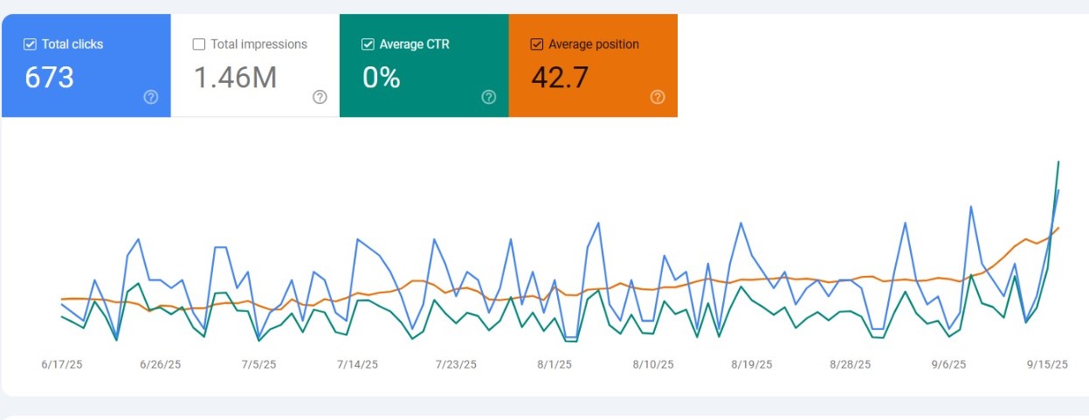
Task: Click the 1.46M impressions value
Action: 235,78
